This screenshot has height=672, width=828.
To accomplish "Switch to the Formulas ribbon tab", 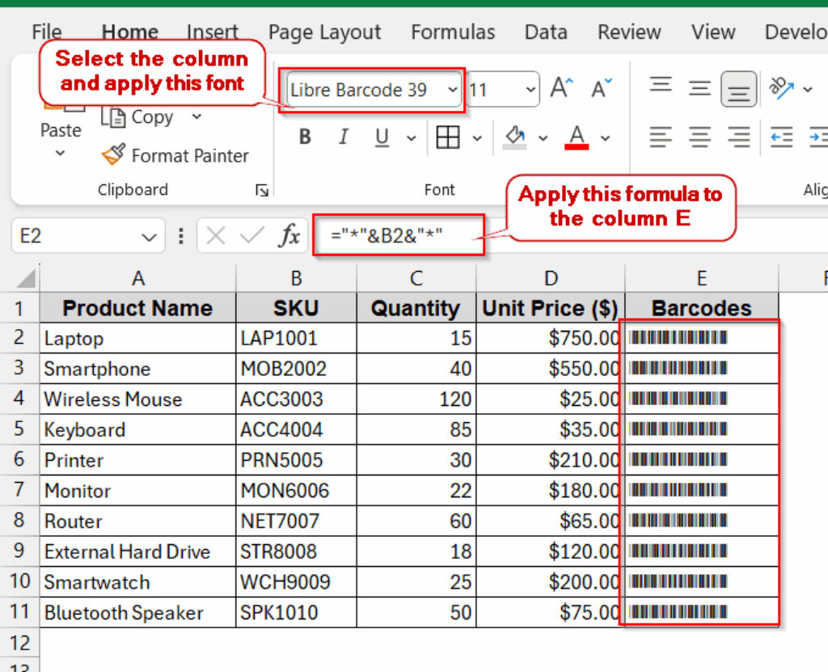I will tap(453, 32).
